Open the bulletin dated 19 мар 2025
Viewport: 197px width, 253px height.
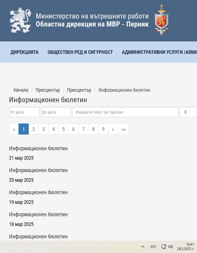(x=38, y=193)
